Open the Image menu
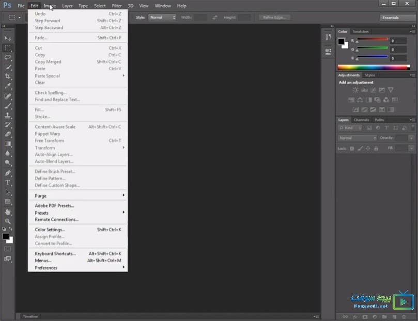The height and width of the screenshot is (321, 418). pyautogui.click(x=50, y=6)
